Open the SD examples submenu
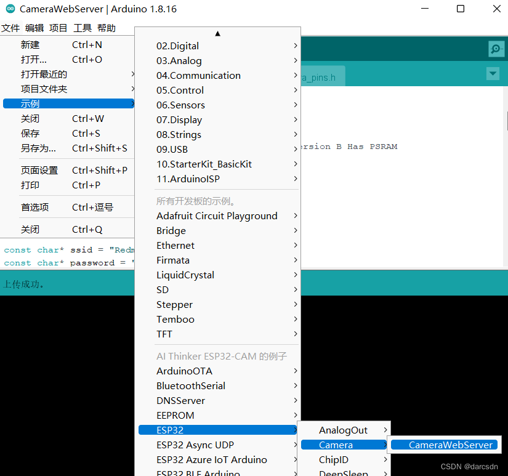Screen dimensions: 508x476 click(218, 289)
